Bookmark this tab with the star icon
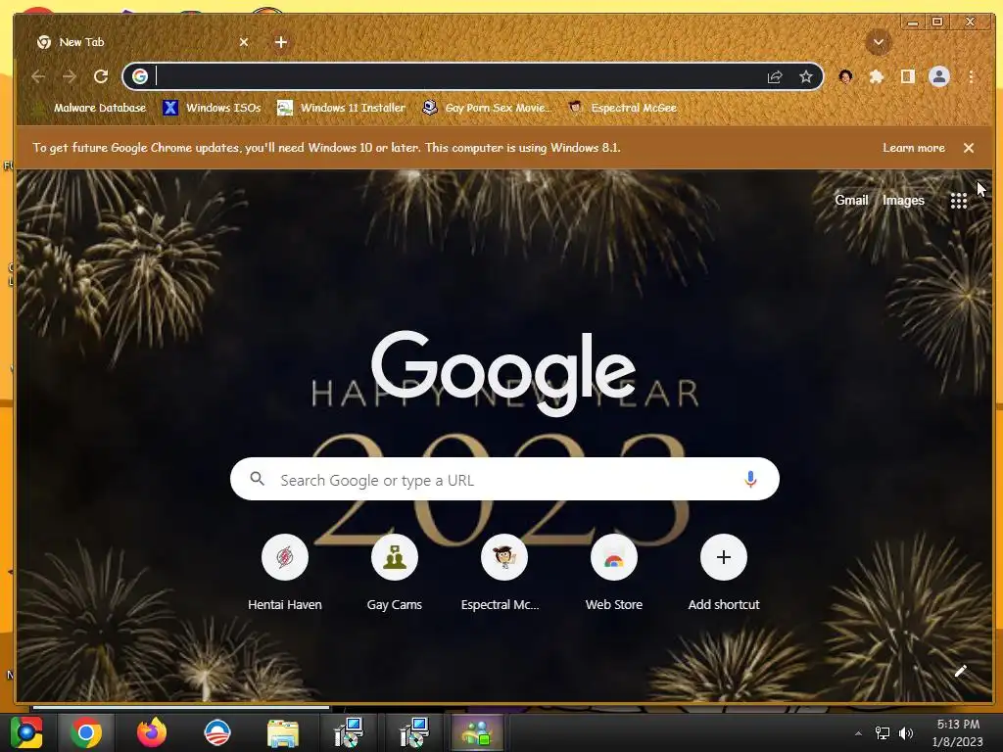 806,76
